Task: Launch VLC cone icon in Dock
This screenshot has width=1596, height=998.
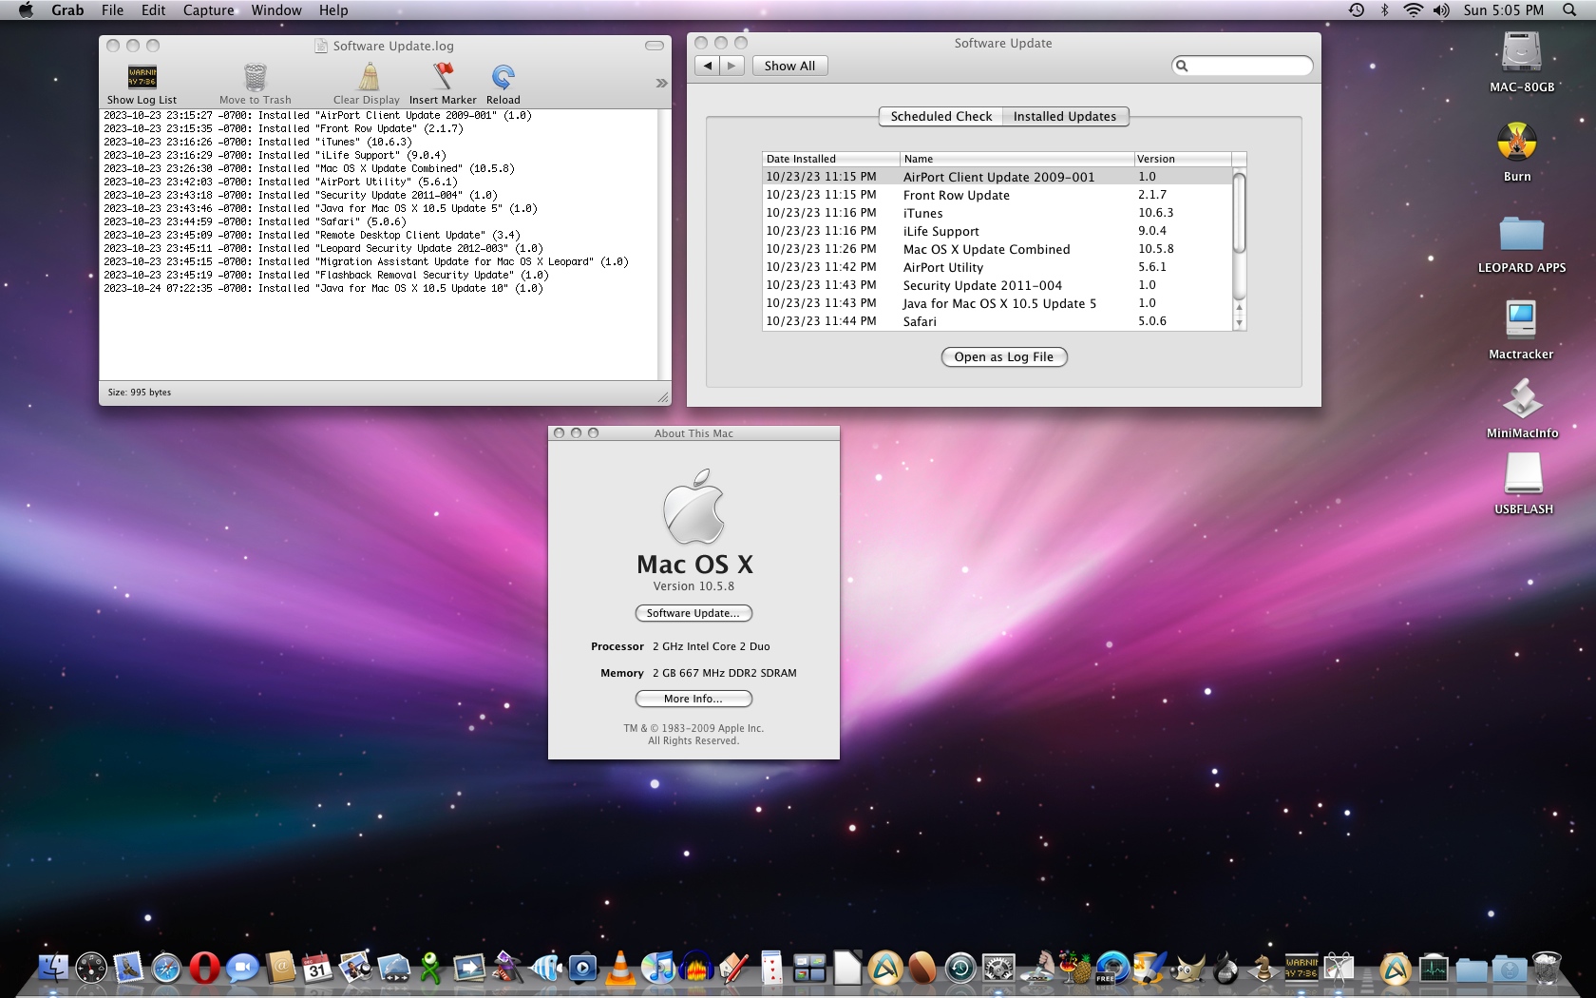Action: pyautogui.click(x=620, y=968)
